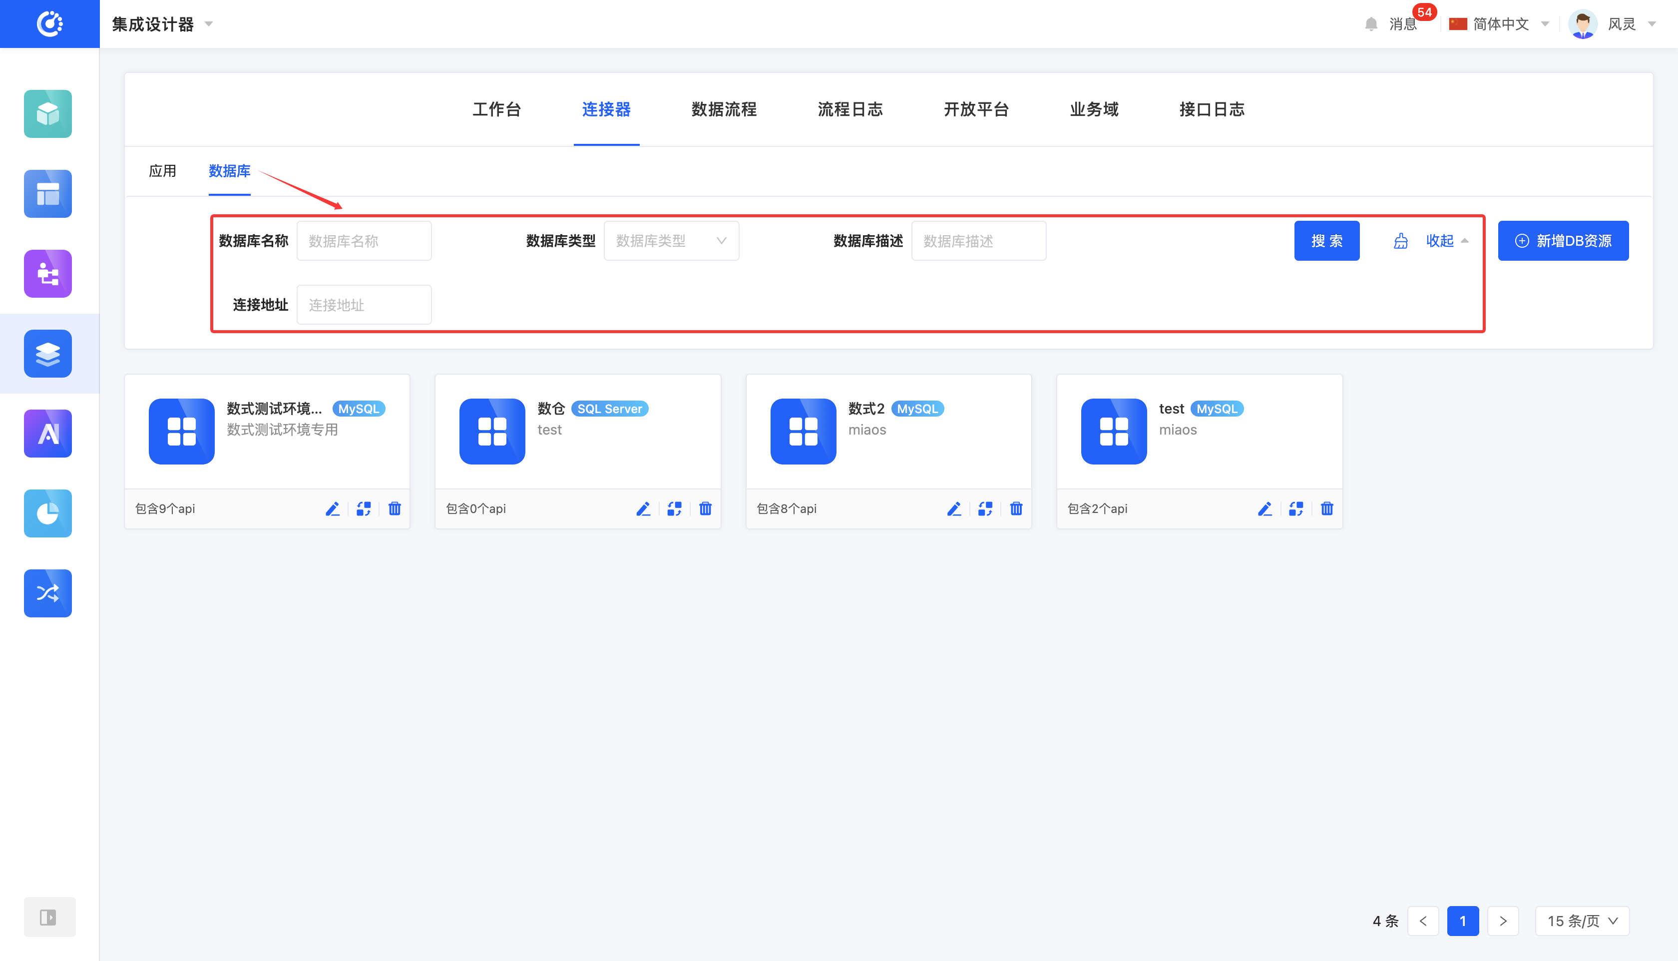Open the 15条/页 page size dropdown

1582,920
